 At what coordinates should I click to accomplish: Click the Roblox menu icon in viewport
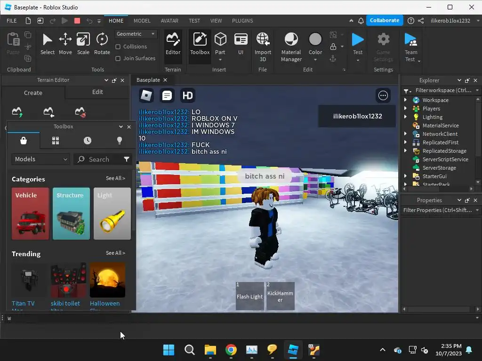(x=146, y=95)
